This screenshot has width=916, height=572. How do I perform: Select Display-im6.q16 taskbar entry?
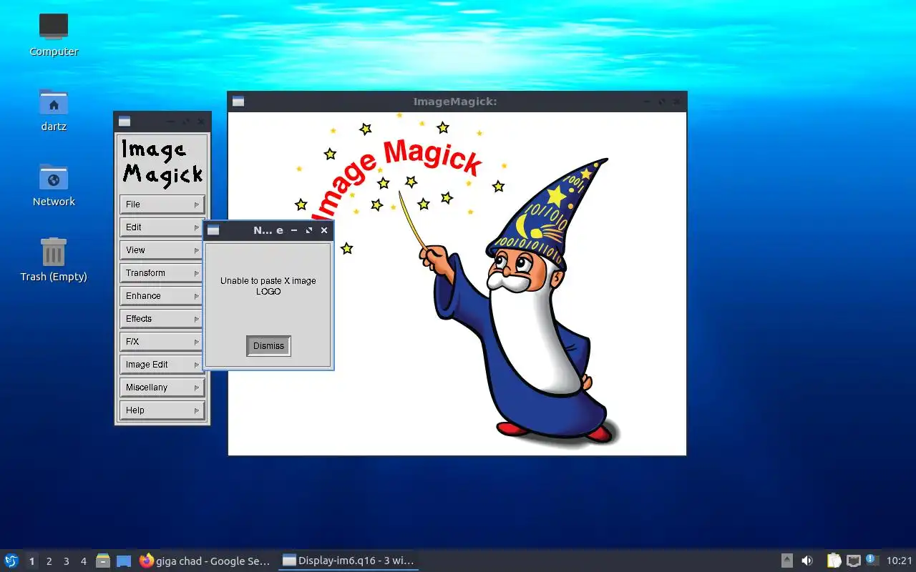pos(349,561)
